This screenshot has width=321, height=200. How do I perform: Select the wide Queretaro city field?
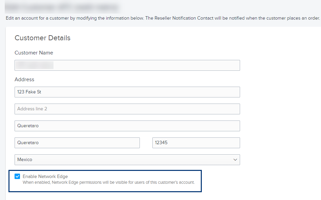tap(127, 126)
